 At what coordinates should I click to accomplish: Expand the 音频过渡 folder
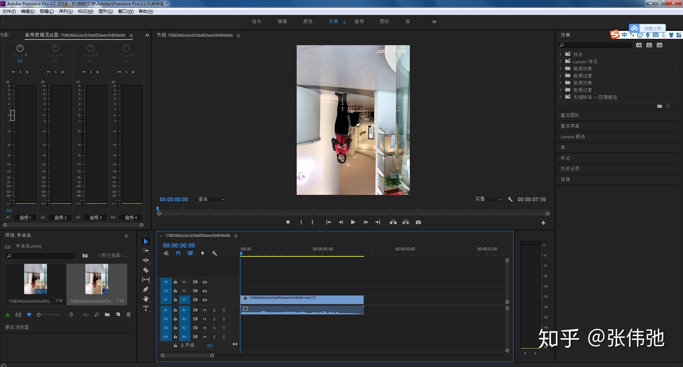point(561,76)
